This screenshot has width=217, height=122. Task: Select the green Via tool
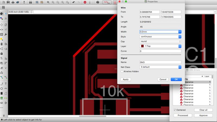tap(2, 98)
